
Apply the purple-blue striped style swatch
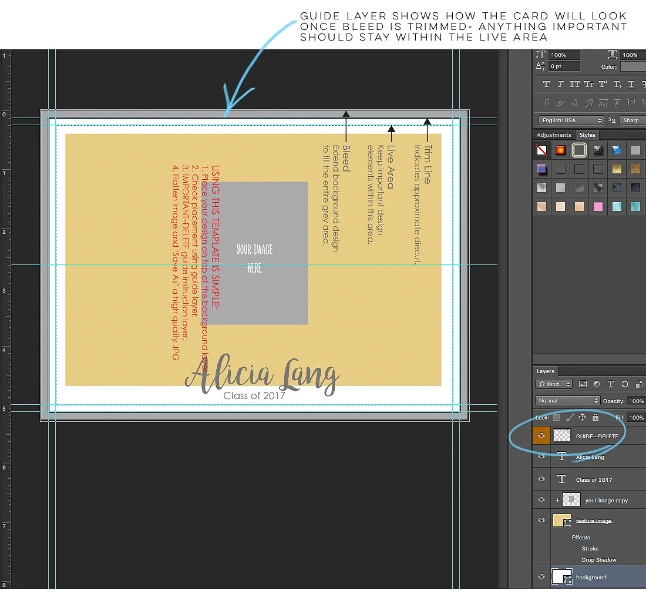click(x=542, y=169)
